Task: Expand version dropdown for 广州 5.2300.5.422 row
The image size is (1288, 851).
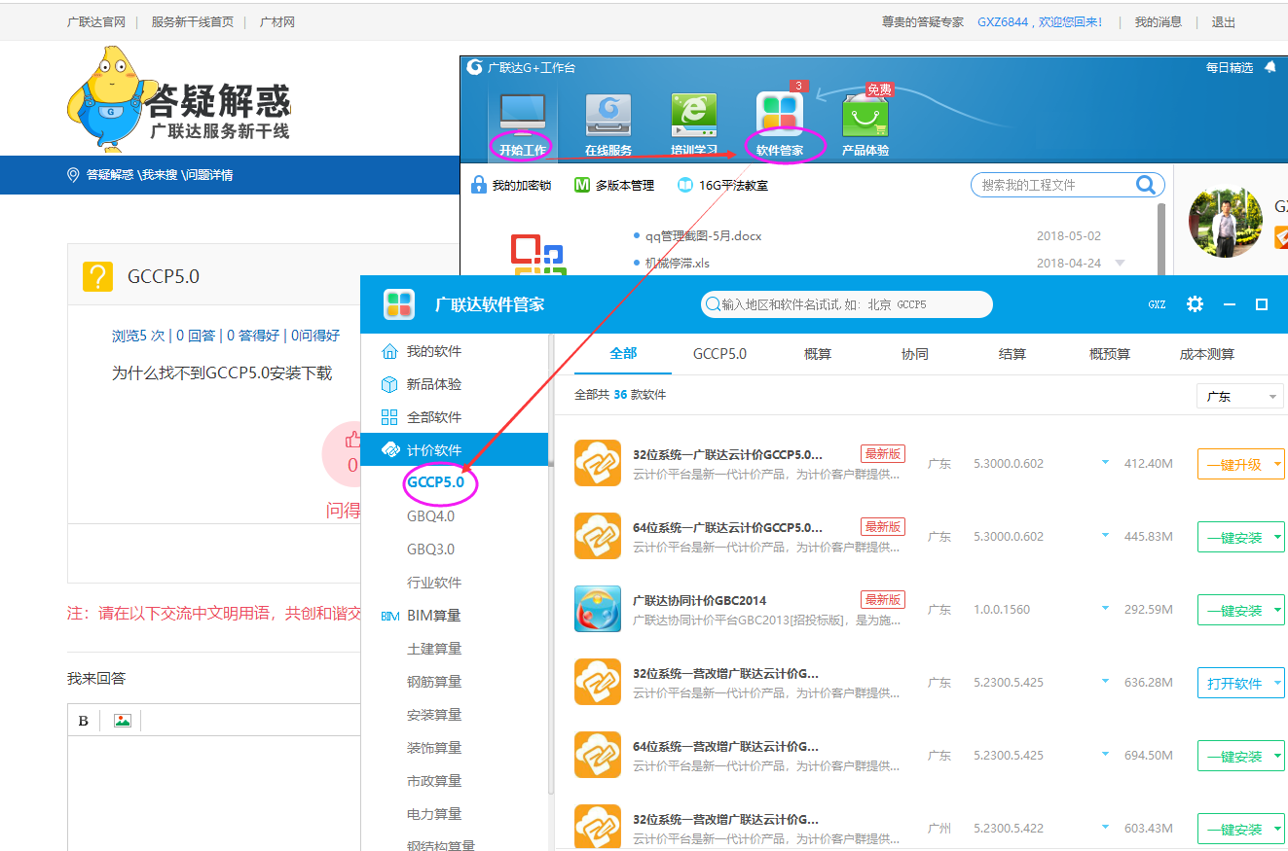Action: tap(1105, 828)
